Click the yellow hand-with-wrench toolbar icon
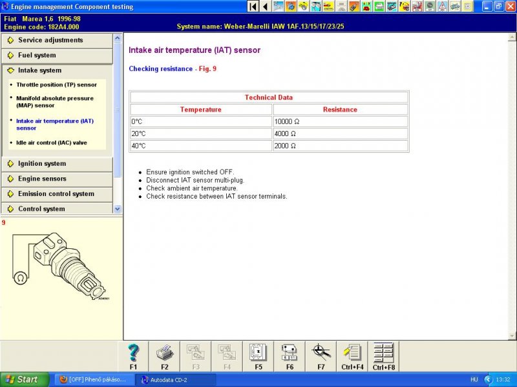The image size is (517, 387). click(303, 6)
